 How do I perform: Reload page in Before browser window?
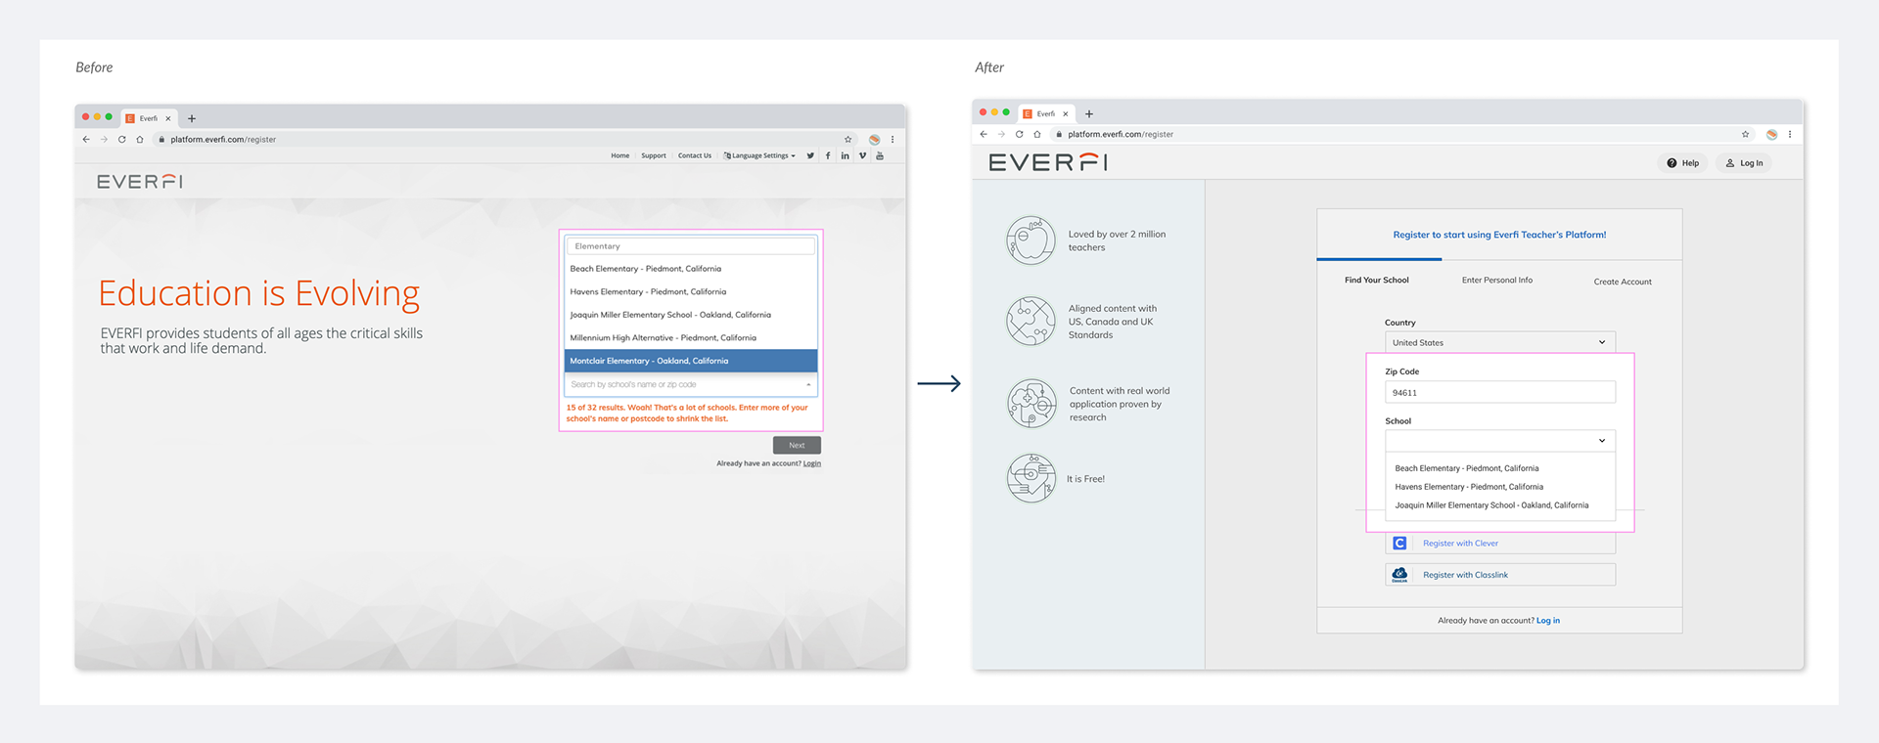click(x=122, y=140)
